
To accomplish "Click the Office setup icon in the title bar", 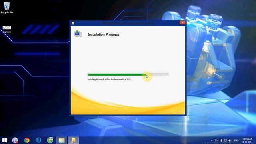I will 73,23.
